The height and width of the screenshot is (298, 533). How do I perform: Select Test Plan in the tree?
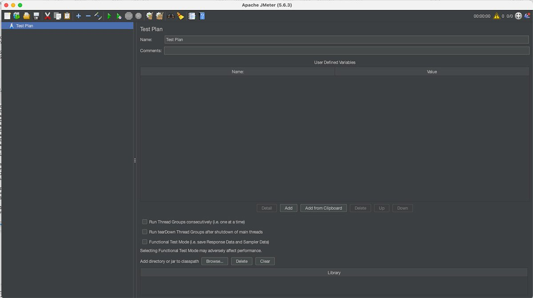tap(24, 26)
